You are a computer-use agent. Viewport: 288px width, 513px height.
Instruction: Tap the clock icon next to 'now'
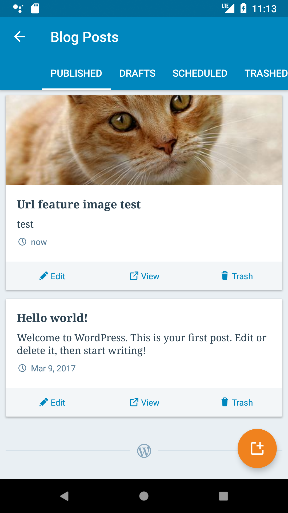[22, 242]
